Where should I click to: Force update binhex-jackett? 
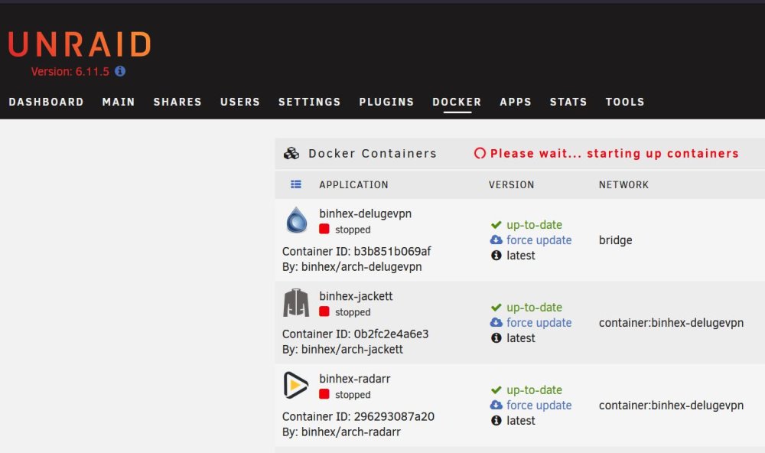(539, 323)
